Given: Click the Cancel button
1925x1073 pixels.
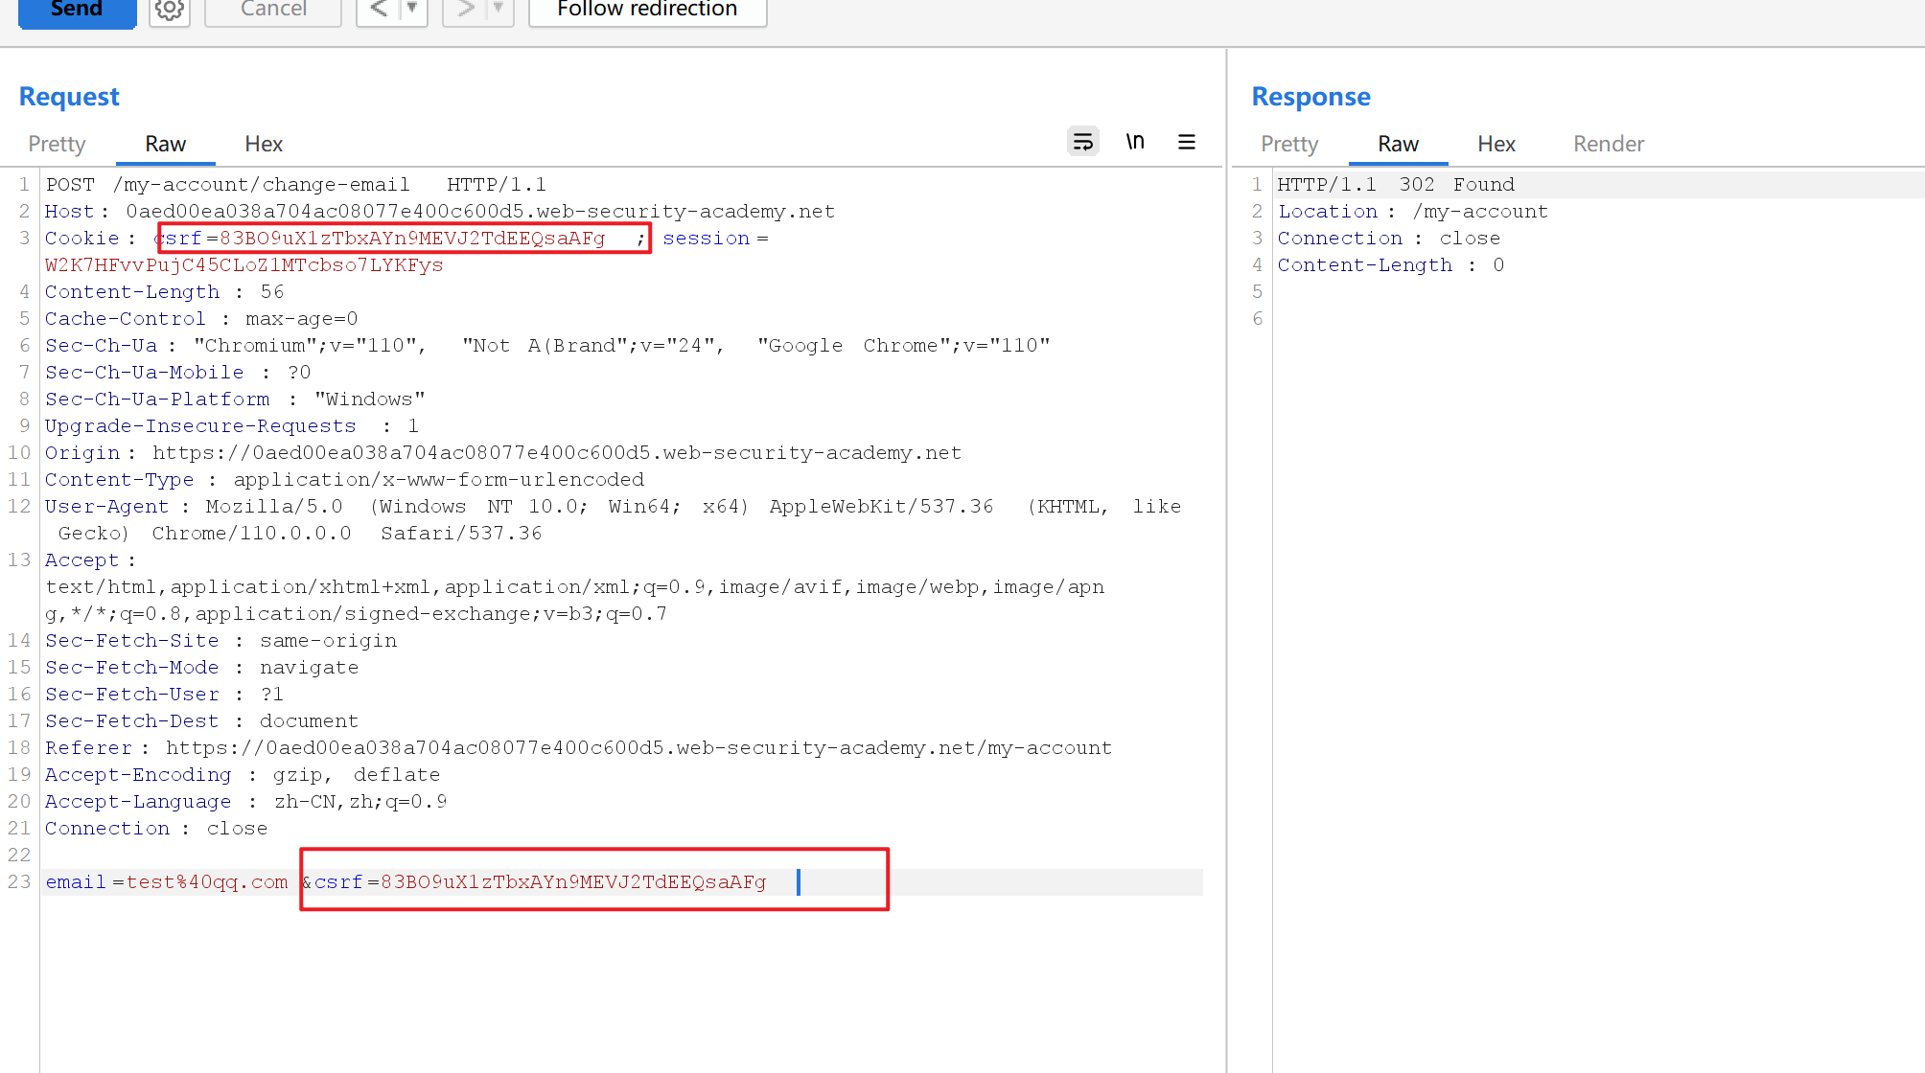Looking at the screenshot, I should tap(272, 9).
